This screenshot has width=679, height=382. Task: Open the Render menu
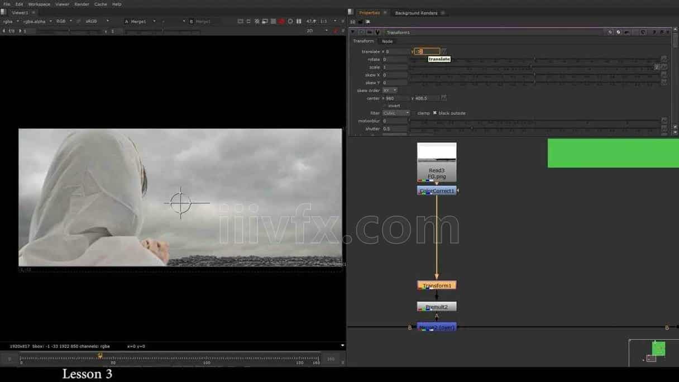pyautogui.click(x=82, y=4)
